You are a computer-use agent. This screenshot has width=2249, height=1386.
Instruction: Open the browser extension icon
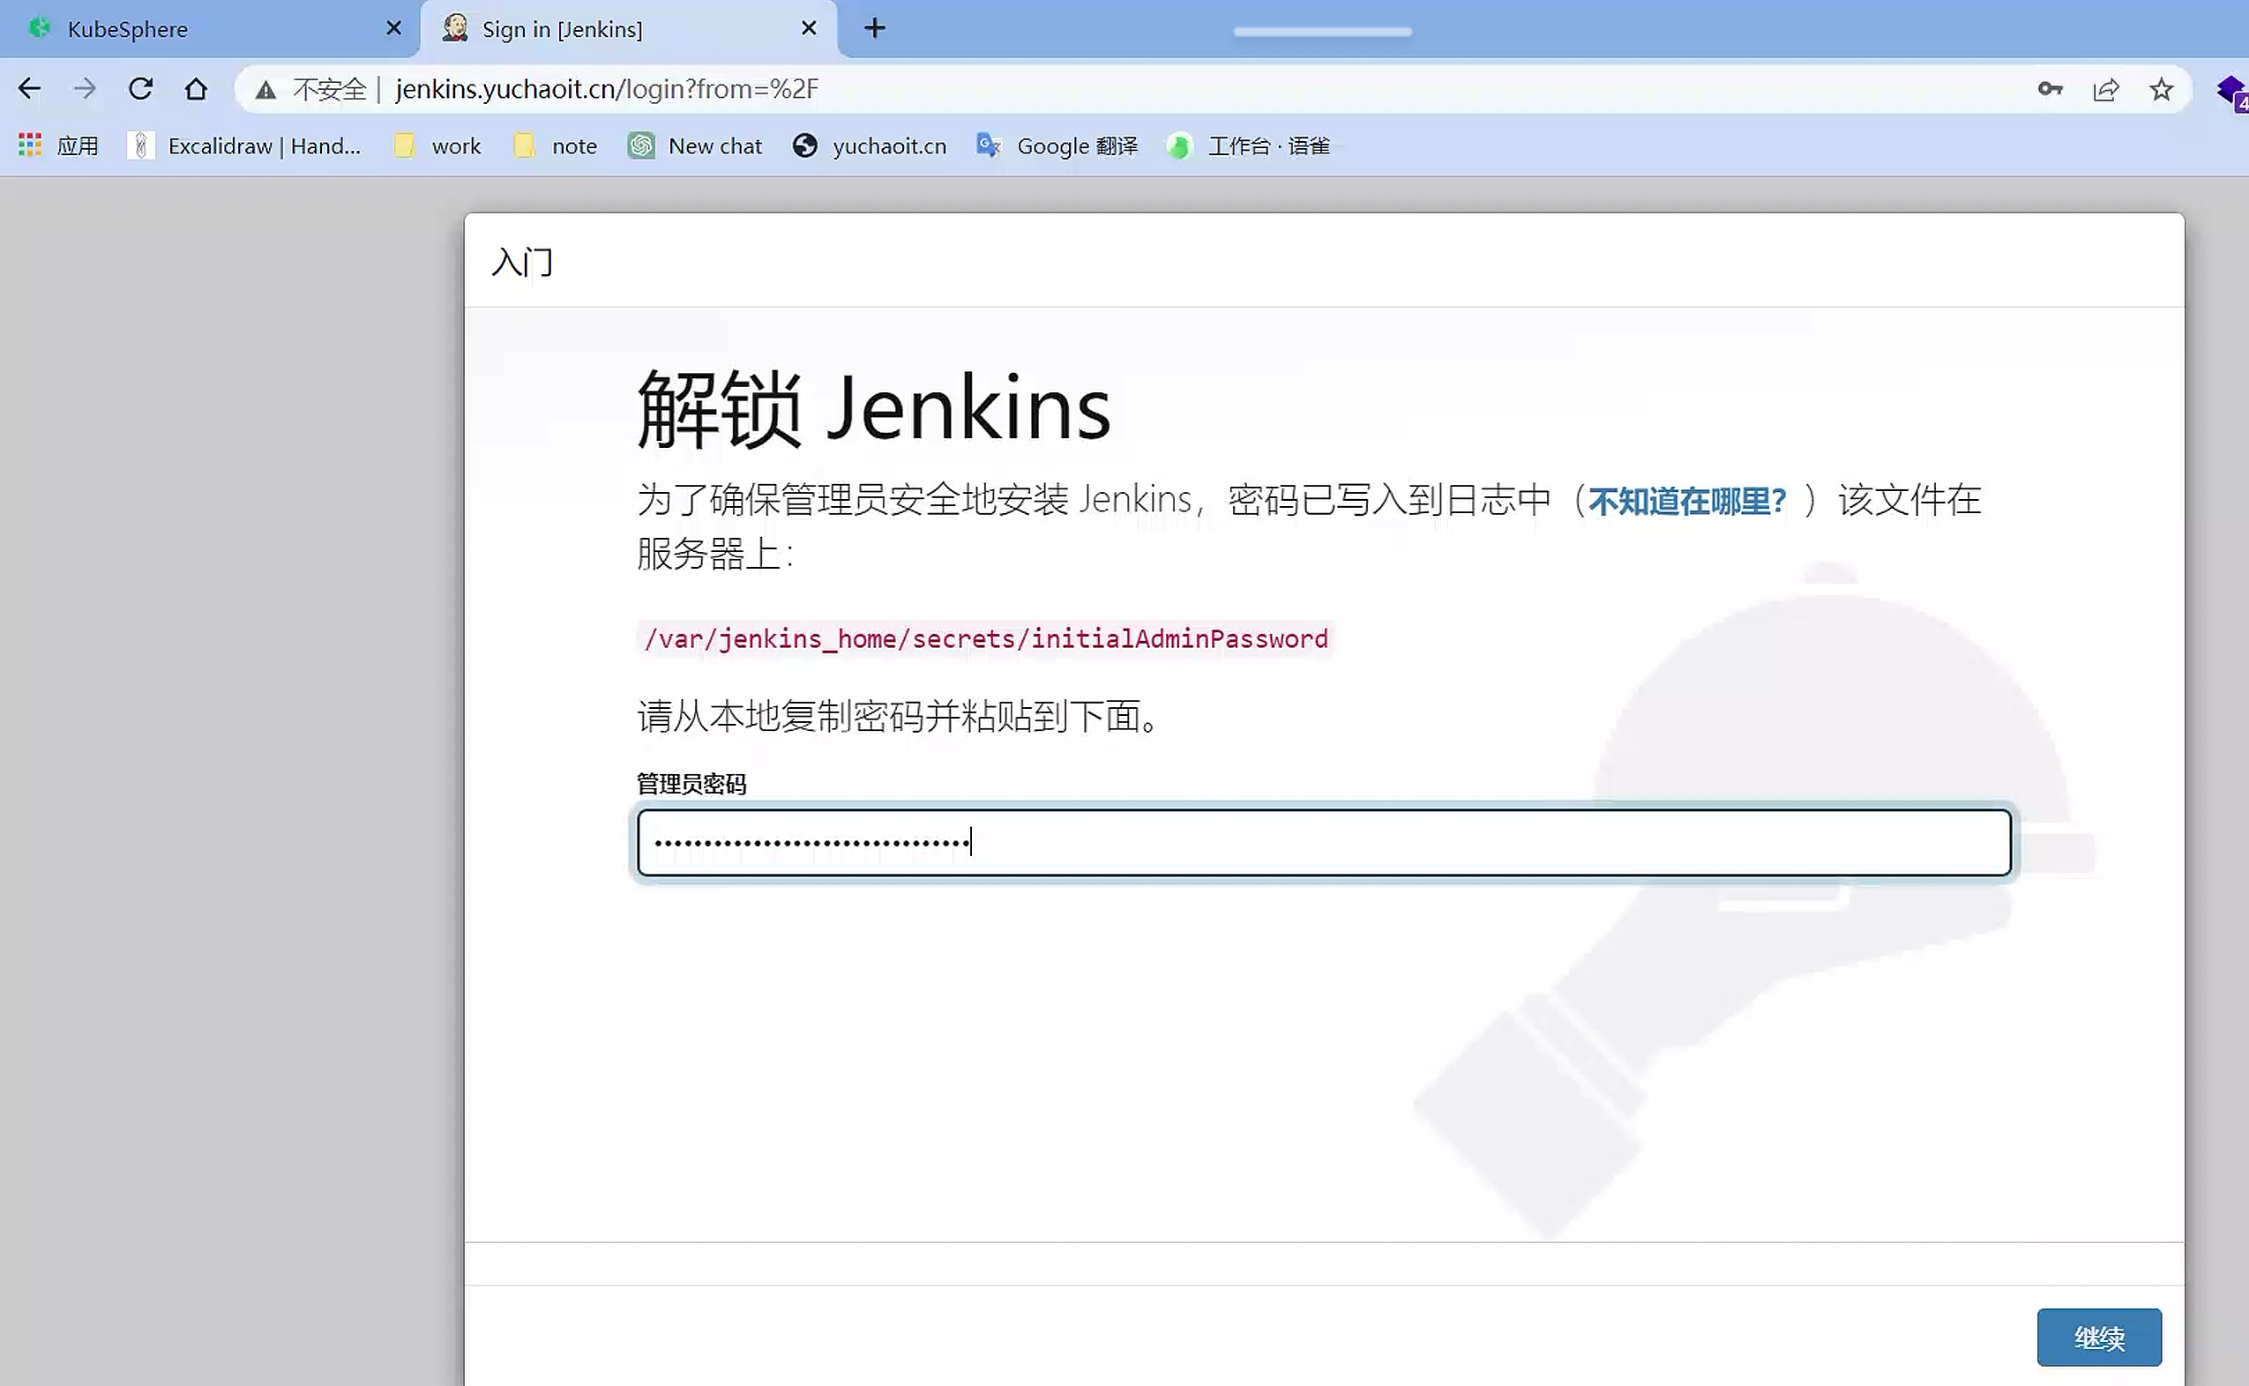pyautogui.click(x=2230, y=90)
